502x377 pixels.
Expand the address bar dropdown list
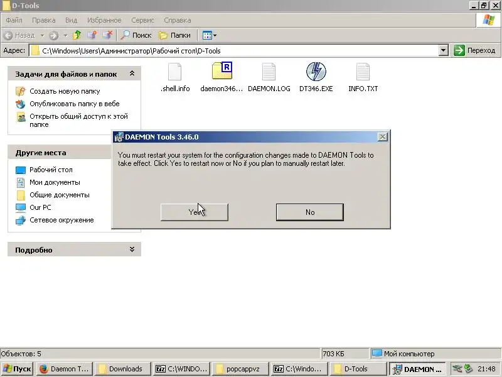pos(443,51)
